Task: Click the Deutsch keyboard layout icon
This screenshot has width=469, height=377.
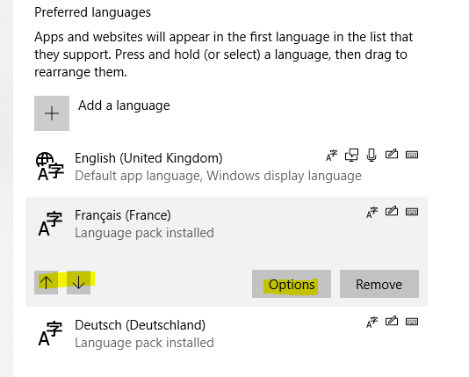Action: 412,322
